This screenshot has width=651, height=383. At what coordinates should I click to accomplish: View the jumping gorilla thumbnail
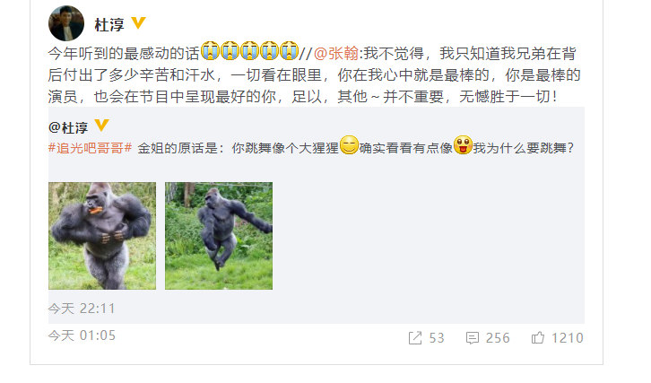tap(219, 236)
